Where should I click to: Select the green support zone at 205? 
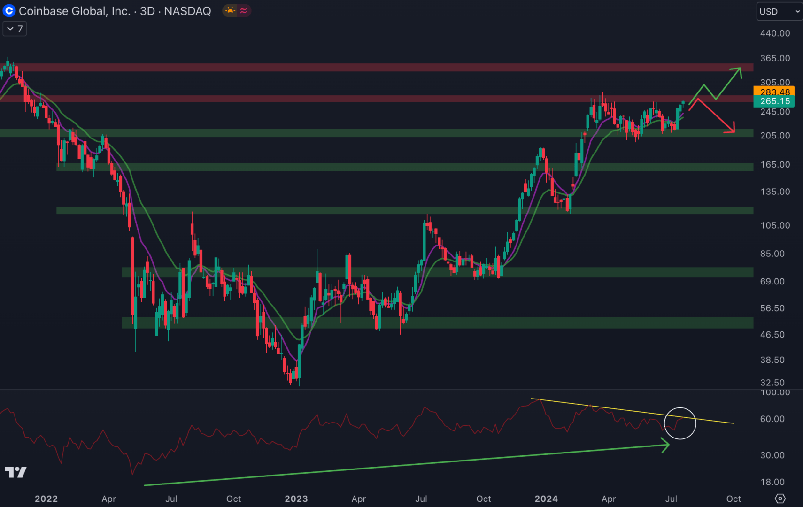coord(376,133)
